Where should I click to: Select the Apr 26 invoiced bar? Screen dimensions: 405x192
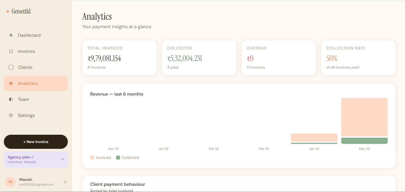point(314,138)
